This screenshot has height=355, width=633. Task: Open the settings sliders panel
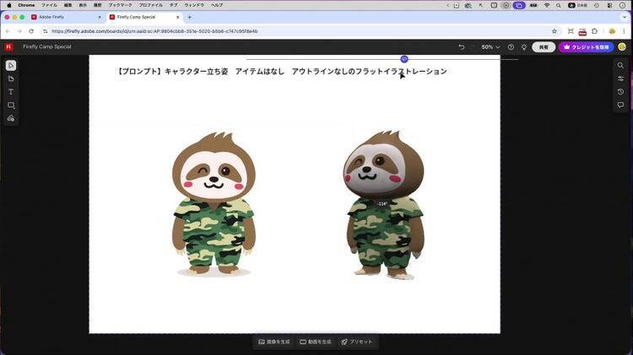coord(620,78)
